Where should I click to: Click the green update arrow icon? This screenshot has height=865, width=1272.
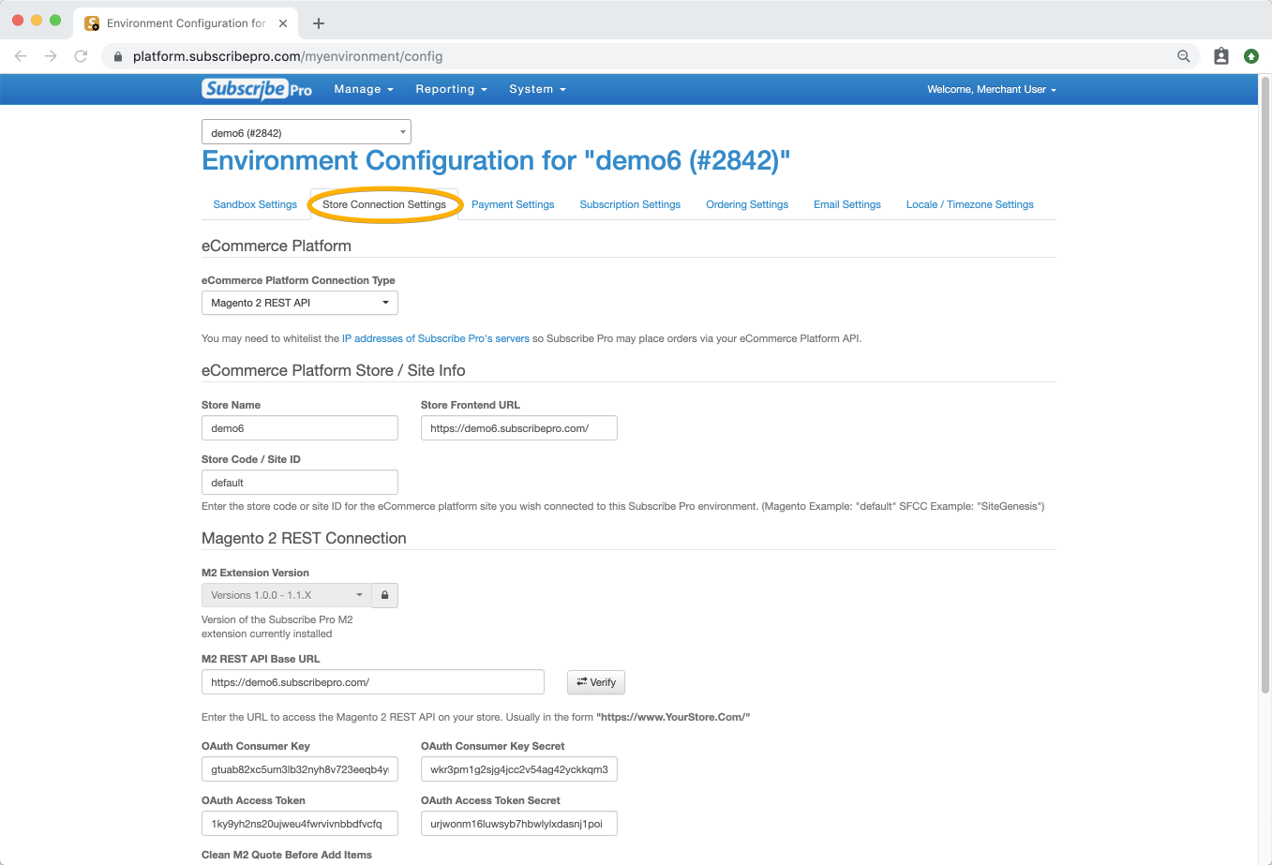[x=1251, y=56]
